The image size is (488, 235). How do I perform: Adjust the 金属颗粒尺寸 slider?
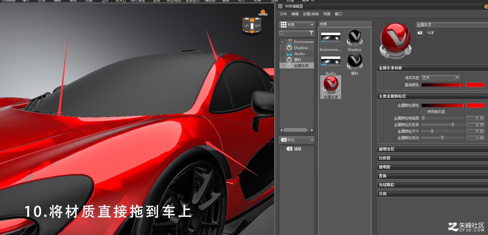[x=443, y=131]
